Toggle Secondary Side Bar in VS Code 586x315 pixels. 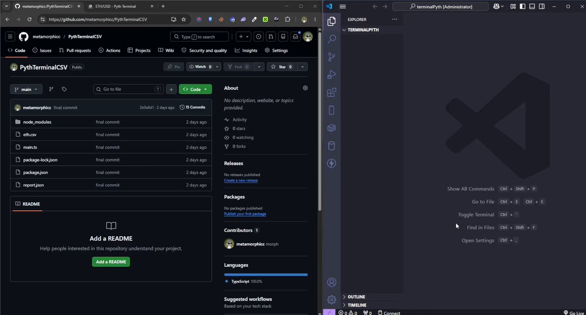[541, 6]
